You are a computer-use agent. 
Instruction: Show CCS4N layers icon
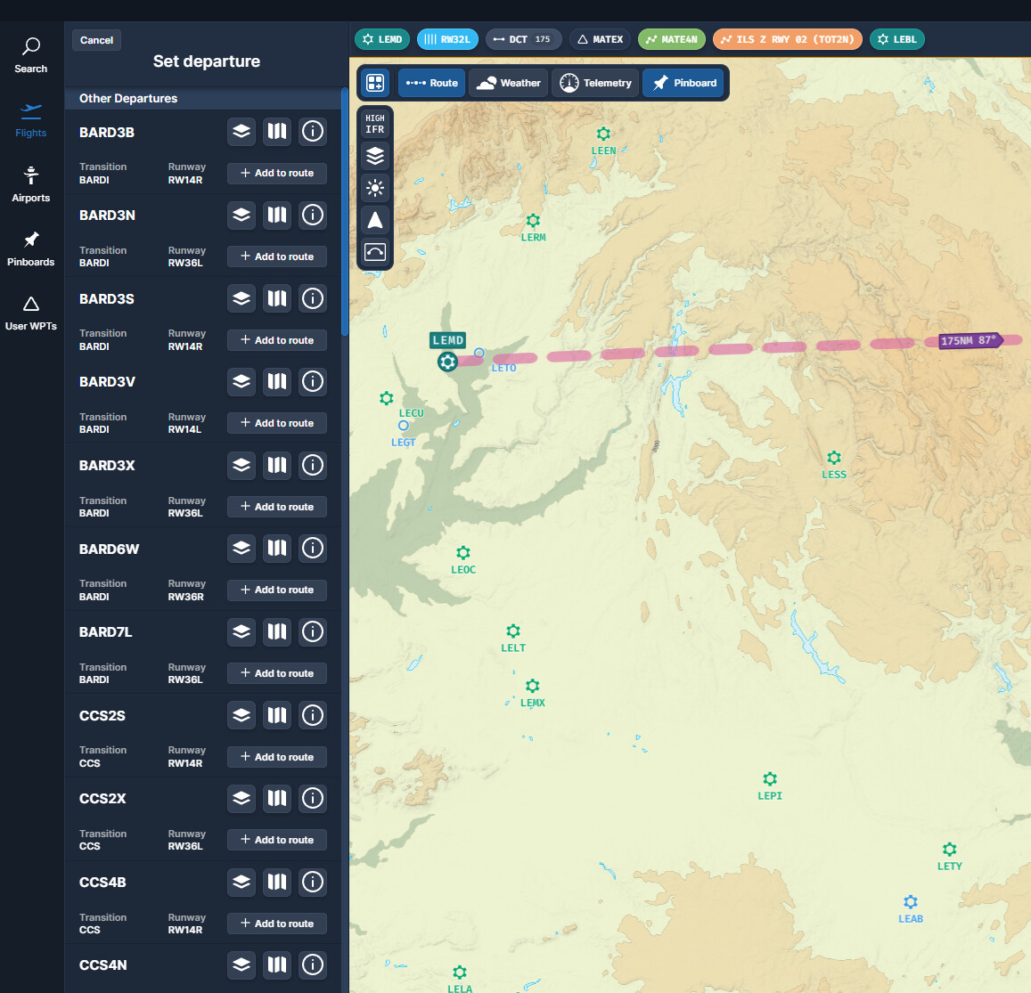coord(241,965)
